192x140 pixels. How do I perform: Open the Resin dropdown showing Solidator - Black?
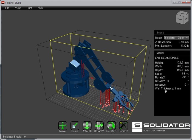coord(177,38)
